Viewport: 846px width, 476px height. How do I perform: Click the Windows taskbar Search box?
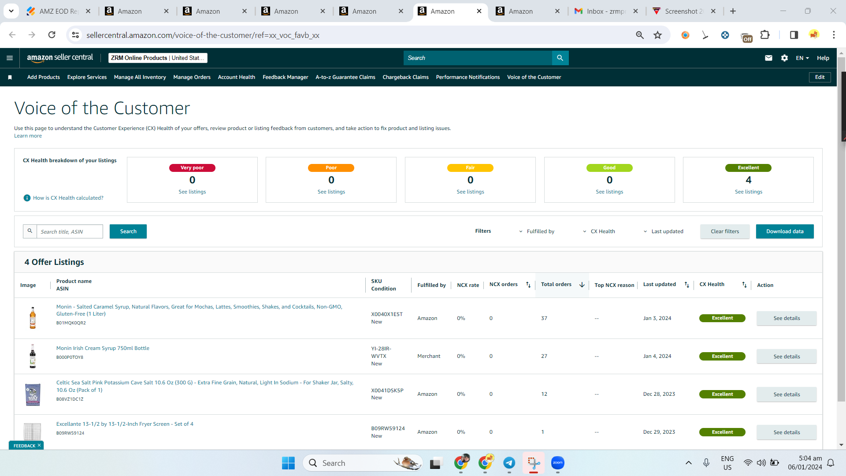(x=363, y=463)
